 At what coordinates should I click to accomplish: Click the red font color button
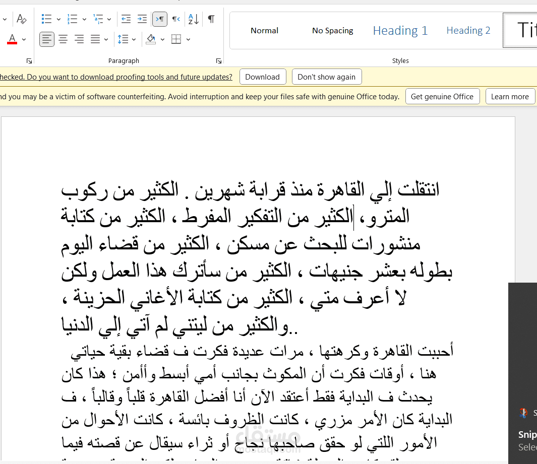pyautogui.click(x=12, y=39)
